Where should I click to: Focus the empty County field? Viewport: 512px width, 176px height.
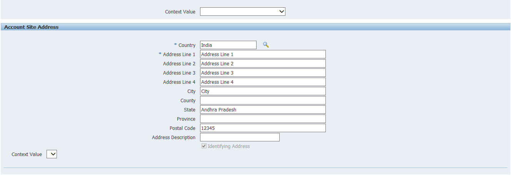click(x=263, y=100)
